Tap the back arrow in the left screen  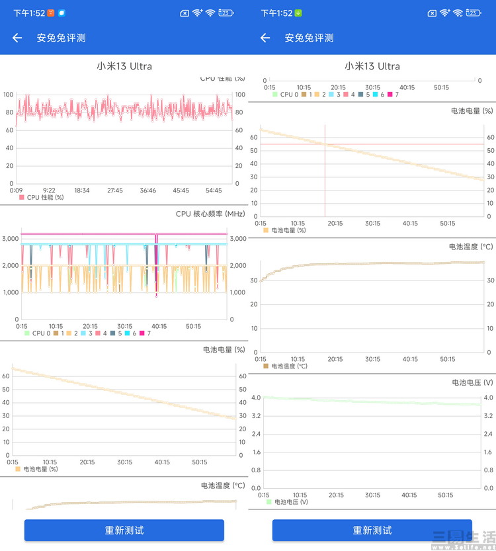coord(17,38)
